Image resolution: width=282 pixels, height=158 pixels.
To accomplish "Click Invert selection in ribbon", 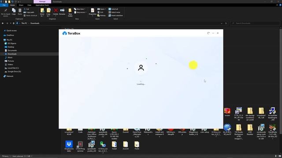I will click(x=115, y=16).
